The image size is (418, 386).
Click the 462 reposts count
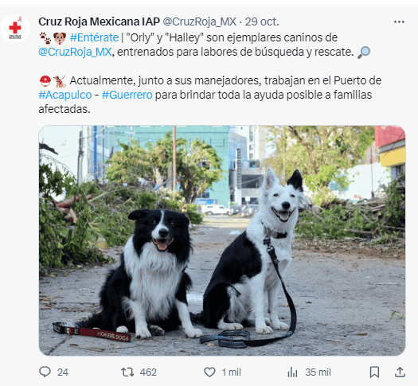tap(148, 372)
